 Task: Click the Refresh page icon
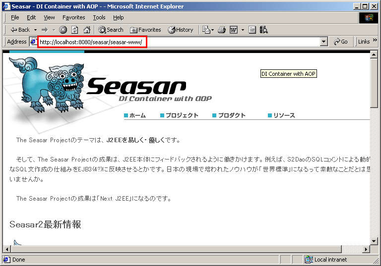[x=75, y=30]
